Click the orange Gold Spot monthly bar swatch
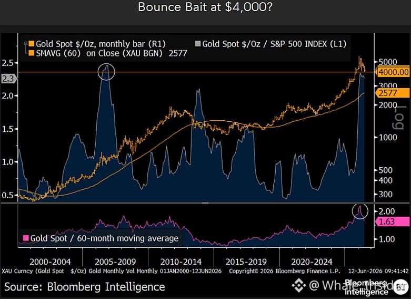411x299 pixels. pyautogui.click(x=31, y=44)
